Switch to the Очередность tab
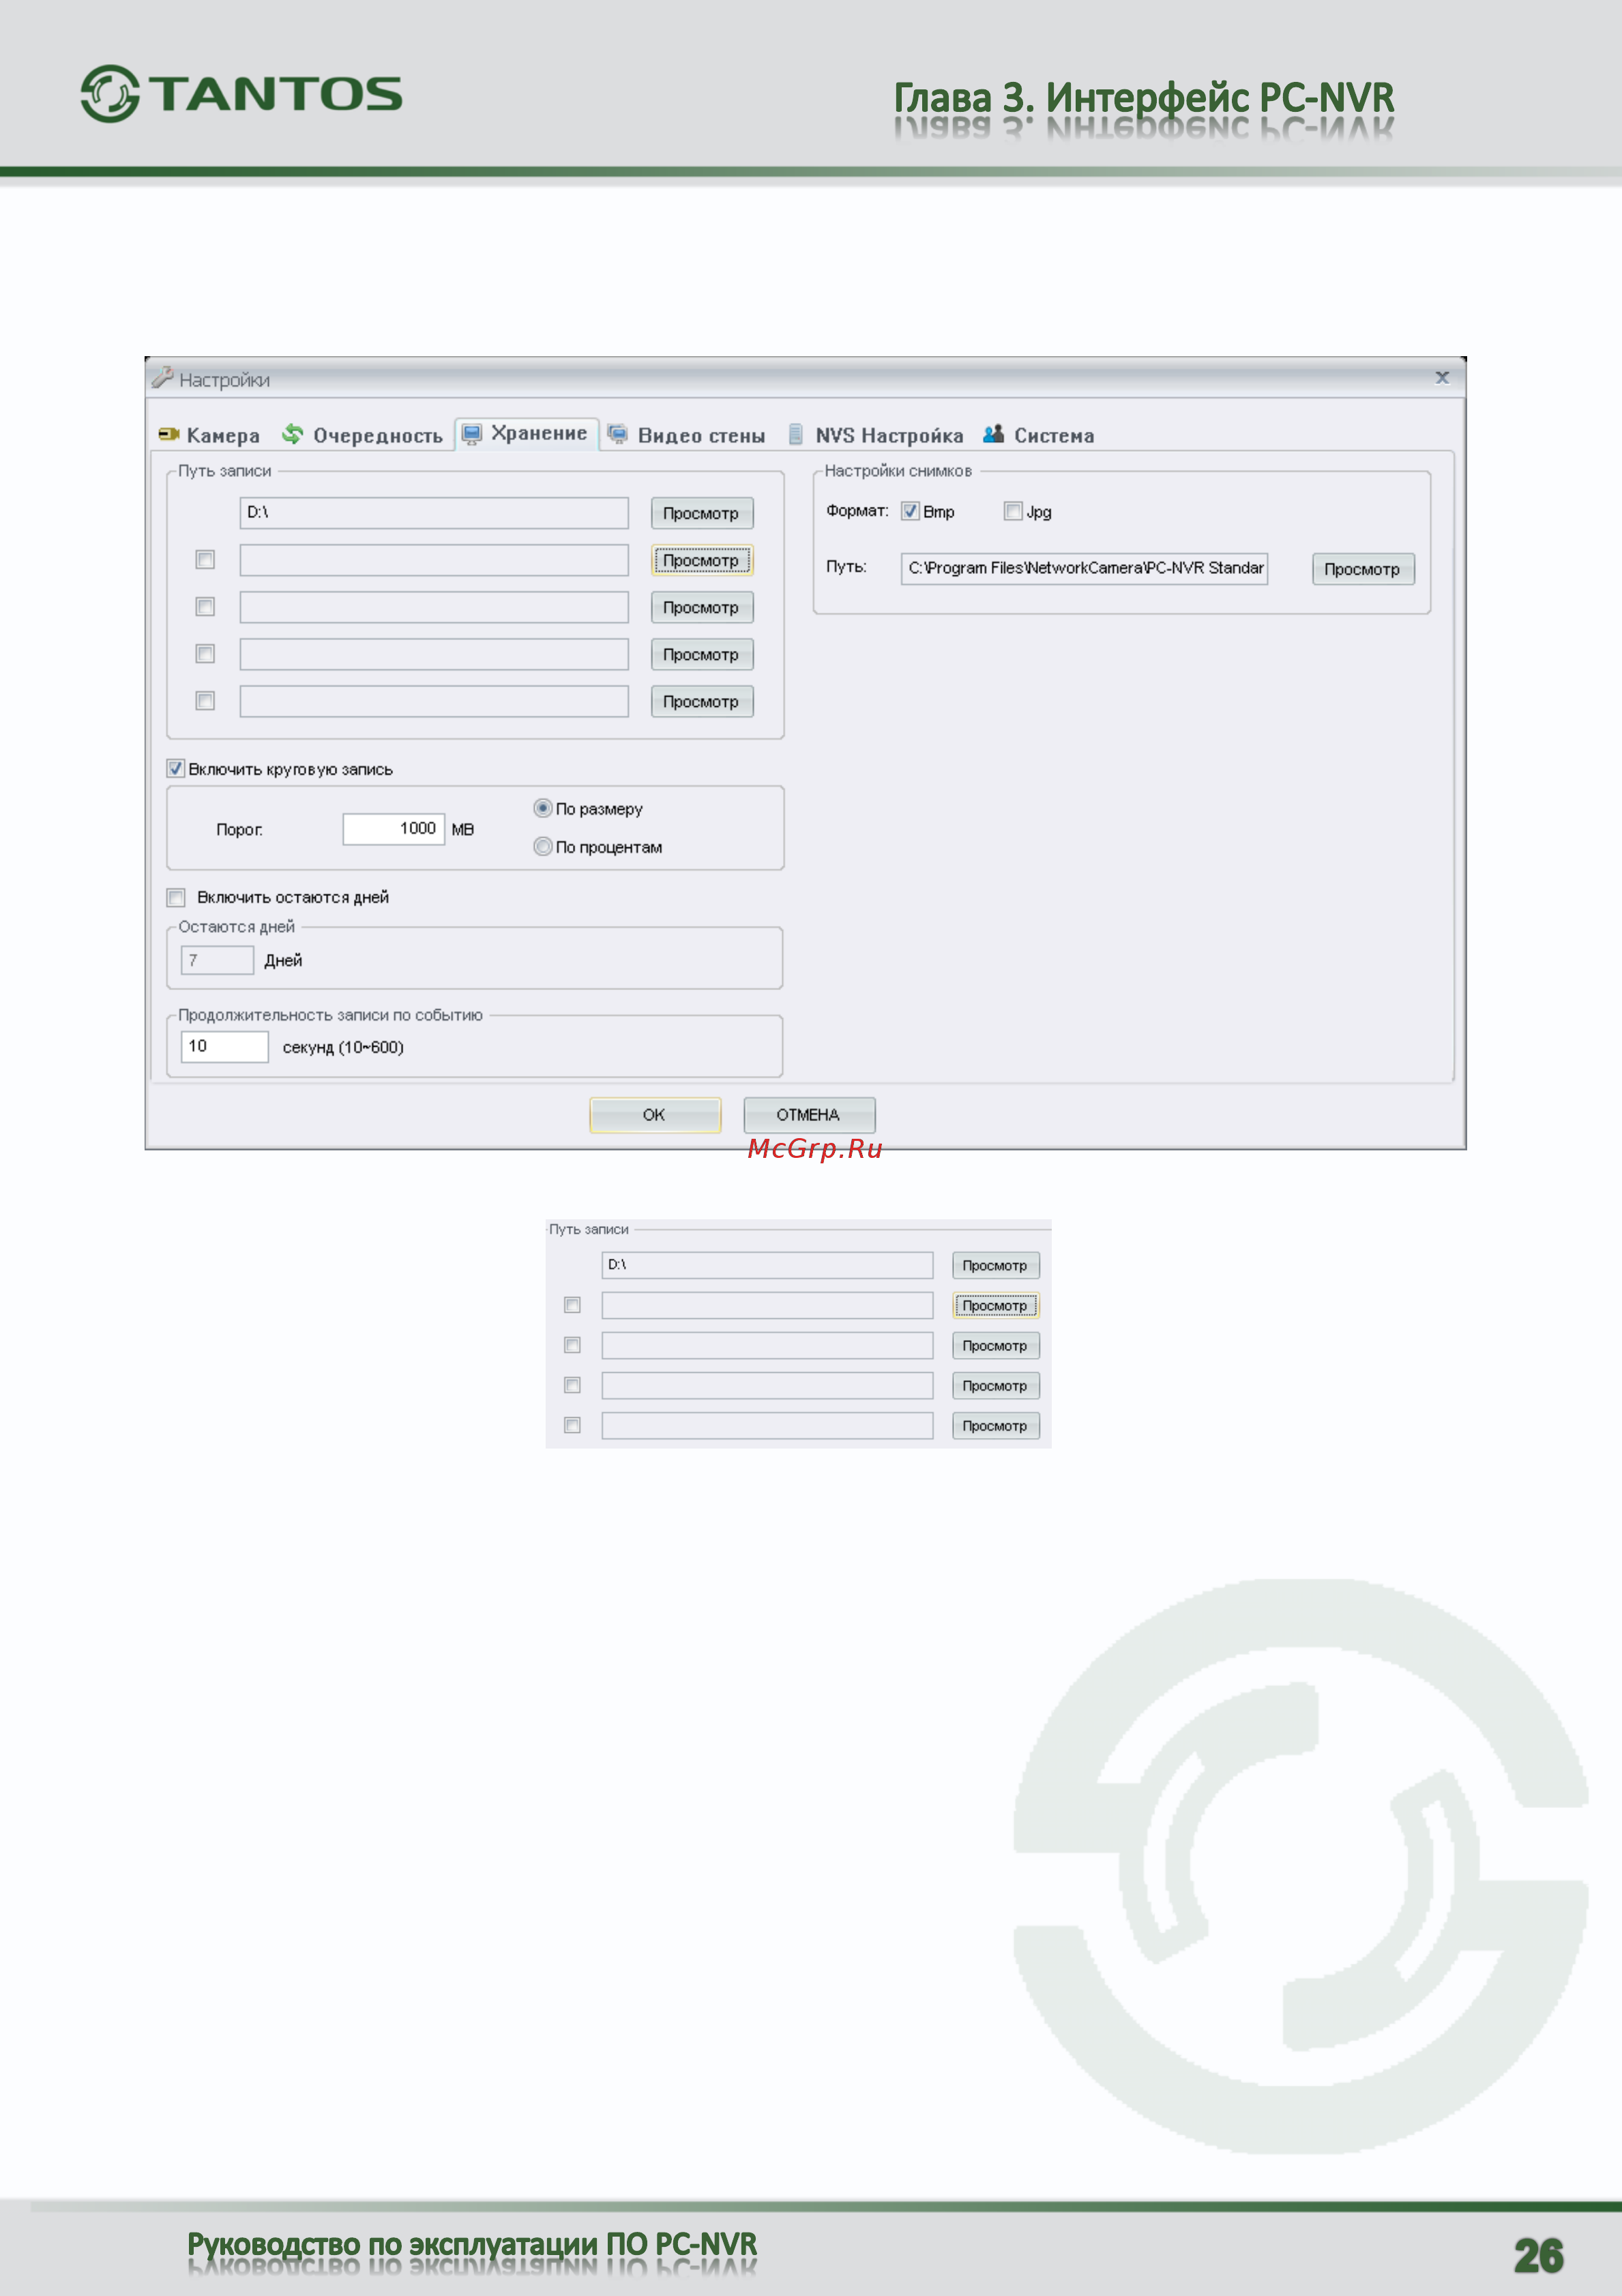Image resolution: width=1622 pixels, height=2296 pixels. click(x=363, y=435)
